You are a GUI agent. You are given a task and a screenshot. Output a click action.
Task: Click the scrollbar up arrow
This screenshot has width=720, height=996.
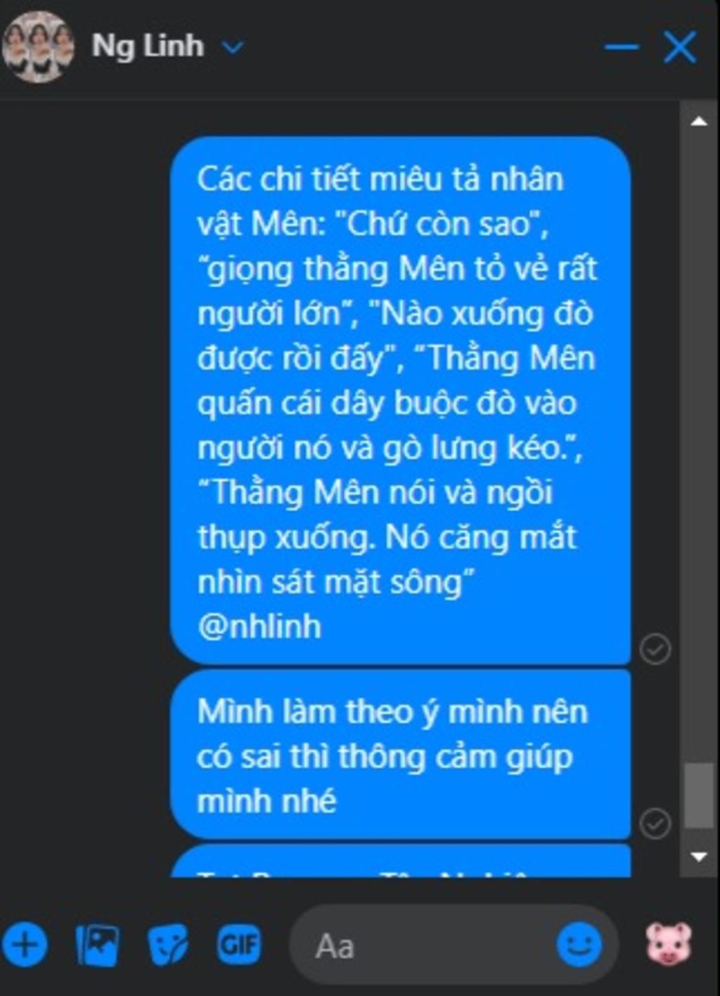click(699, 121)
